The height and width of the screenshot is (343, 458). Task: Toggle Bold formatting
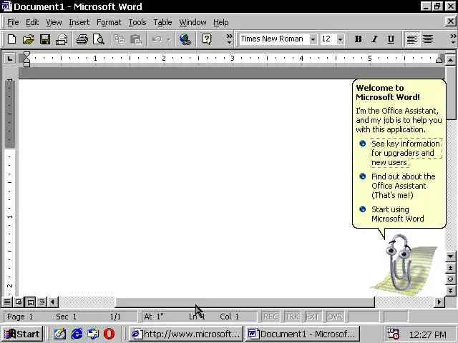pos(358,39)
